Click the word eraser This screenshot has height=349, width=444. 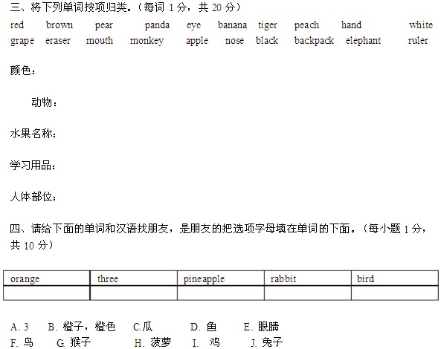tap(58, 41)
